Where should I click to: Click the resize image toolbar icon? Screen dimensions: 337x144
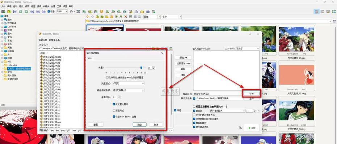84,12
